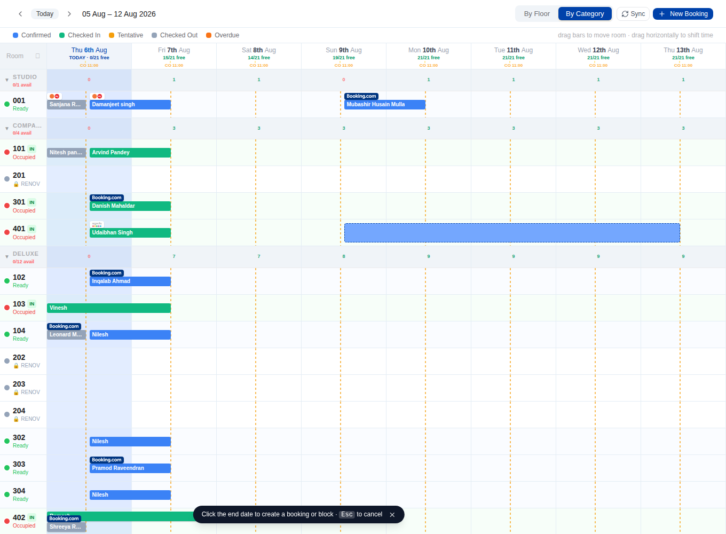Collapse the STUDIO category group
This screenshot has width=726, height=534.
7,80
